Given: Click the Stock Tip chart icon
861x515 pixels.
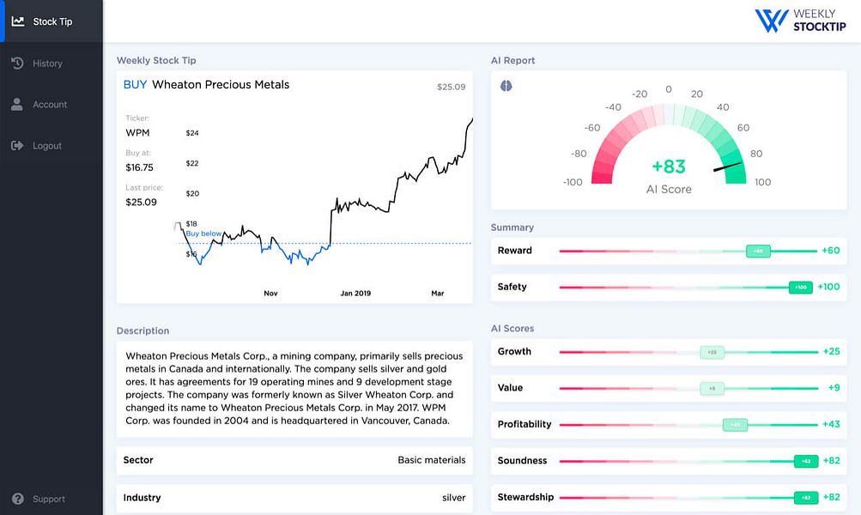Looking at the screenshot, I should (17, 21).
